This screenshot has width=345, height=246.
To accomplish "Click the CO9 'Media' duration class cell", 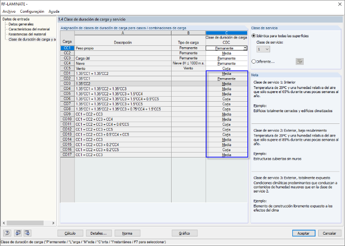I will coord(227,114).
